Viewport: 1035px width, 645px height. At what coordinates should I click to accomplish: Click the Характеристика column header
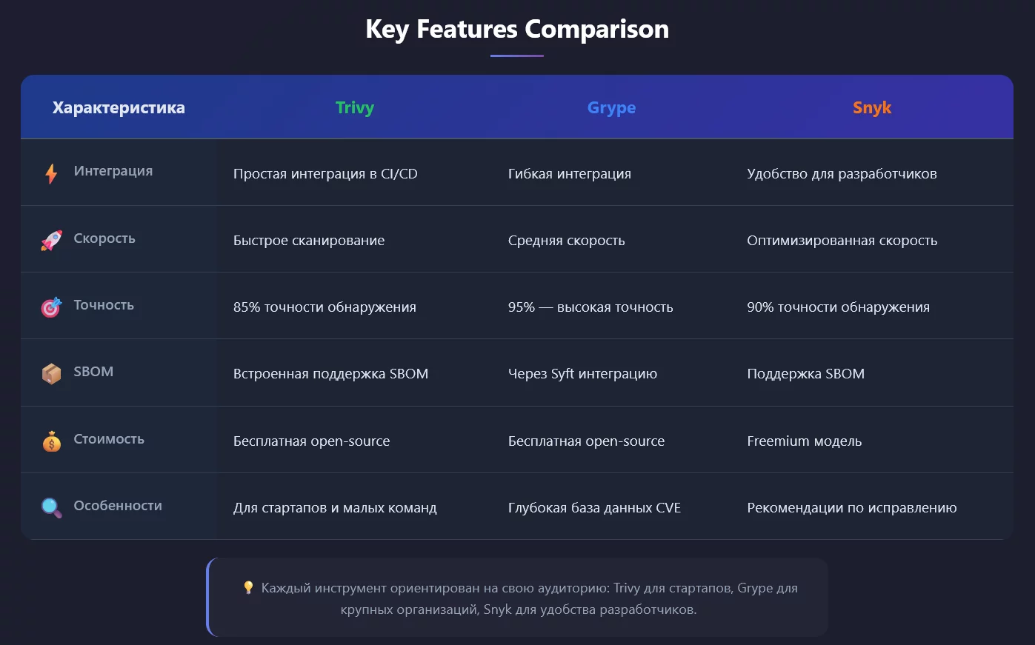119,107
